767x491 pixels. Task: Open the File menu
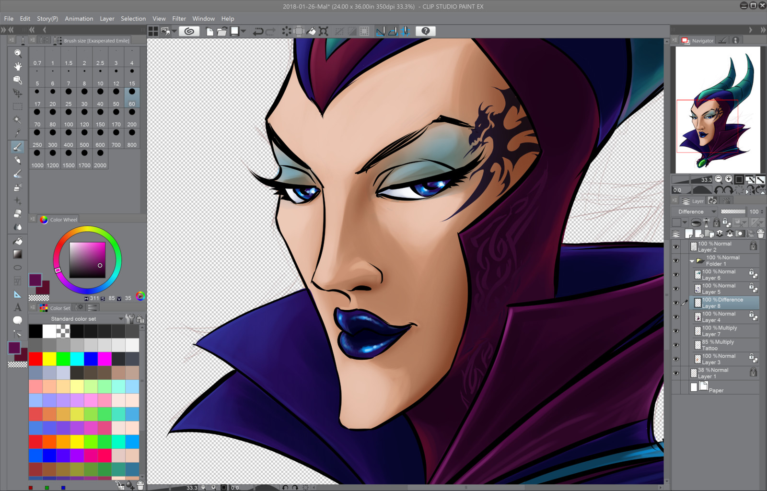[x=9, y=19]
